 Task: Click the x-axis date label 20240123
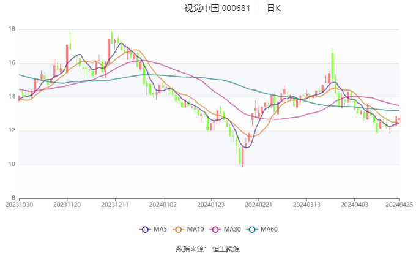(210, 205)
